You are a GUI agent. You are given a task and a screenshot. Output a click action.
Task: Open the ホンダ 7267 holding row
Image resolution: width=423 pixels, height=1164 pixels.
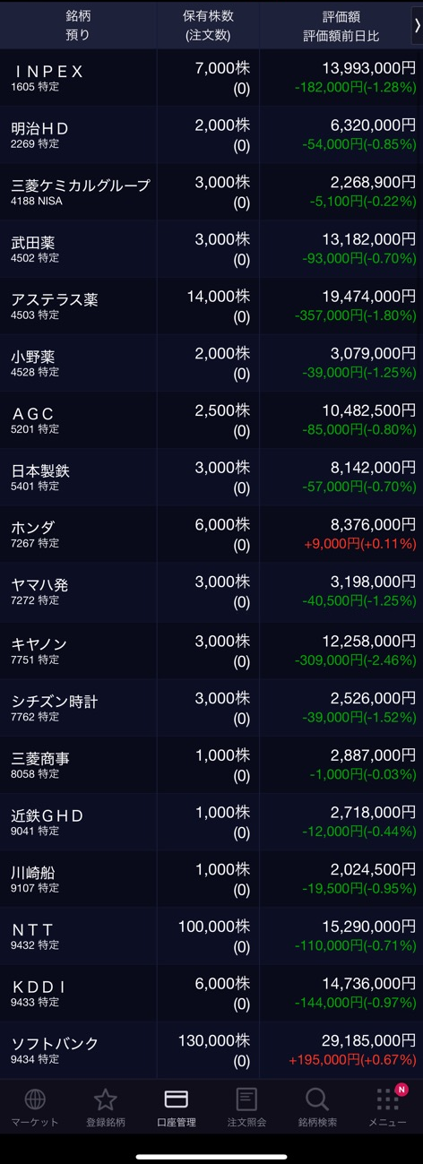[211, 534]
